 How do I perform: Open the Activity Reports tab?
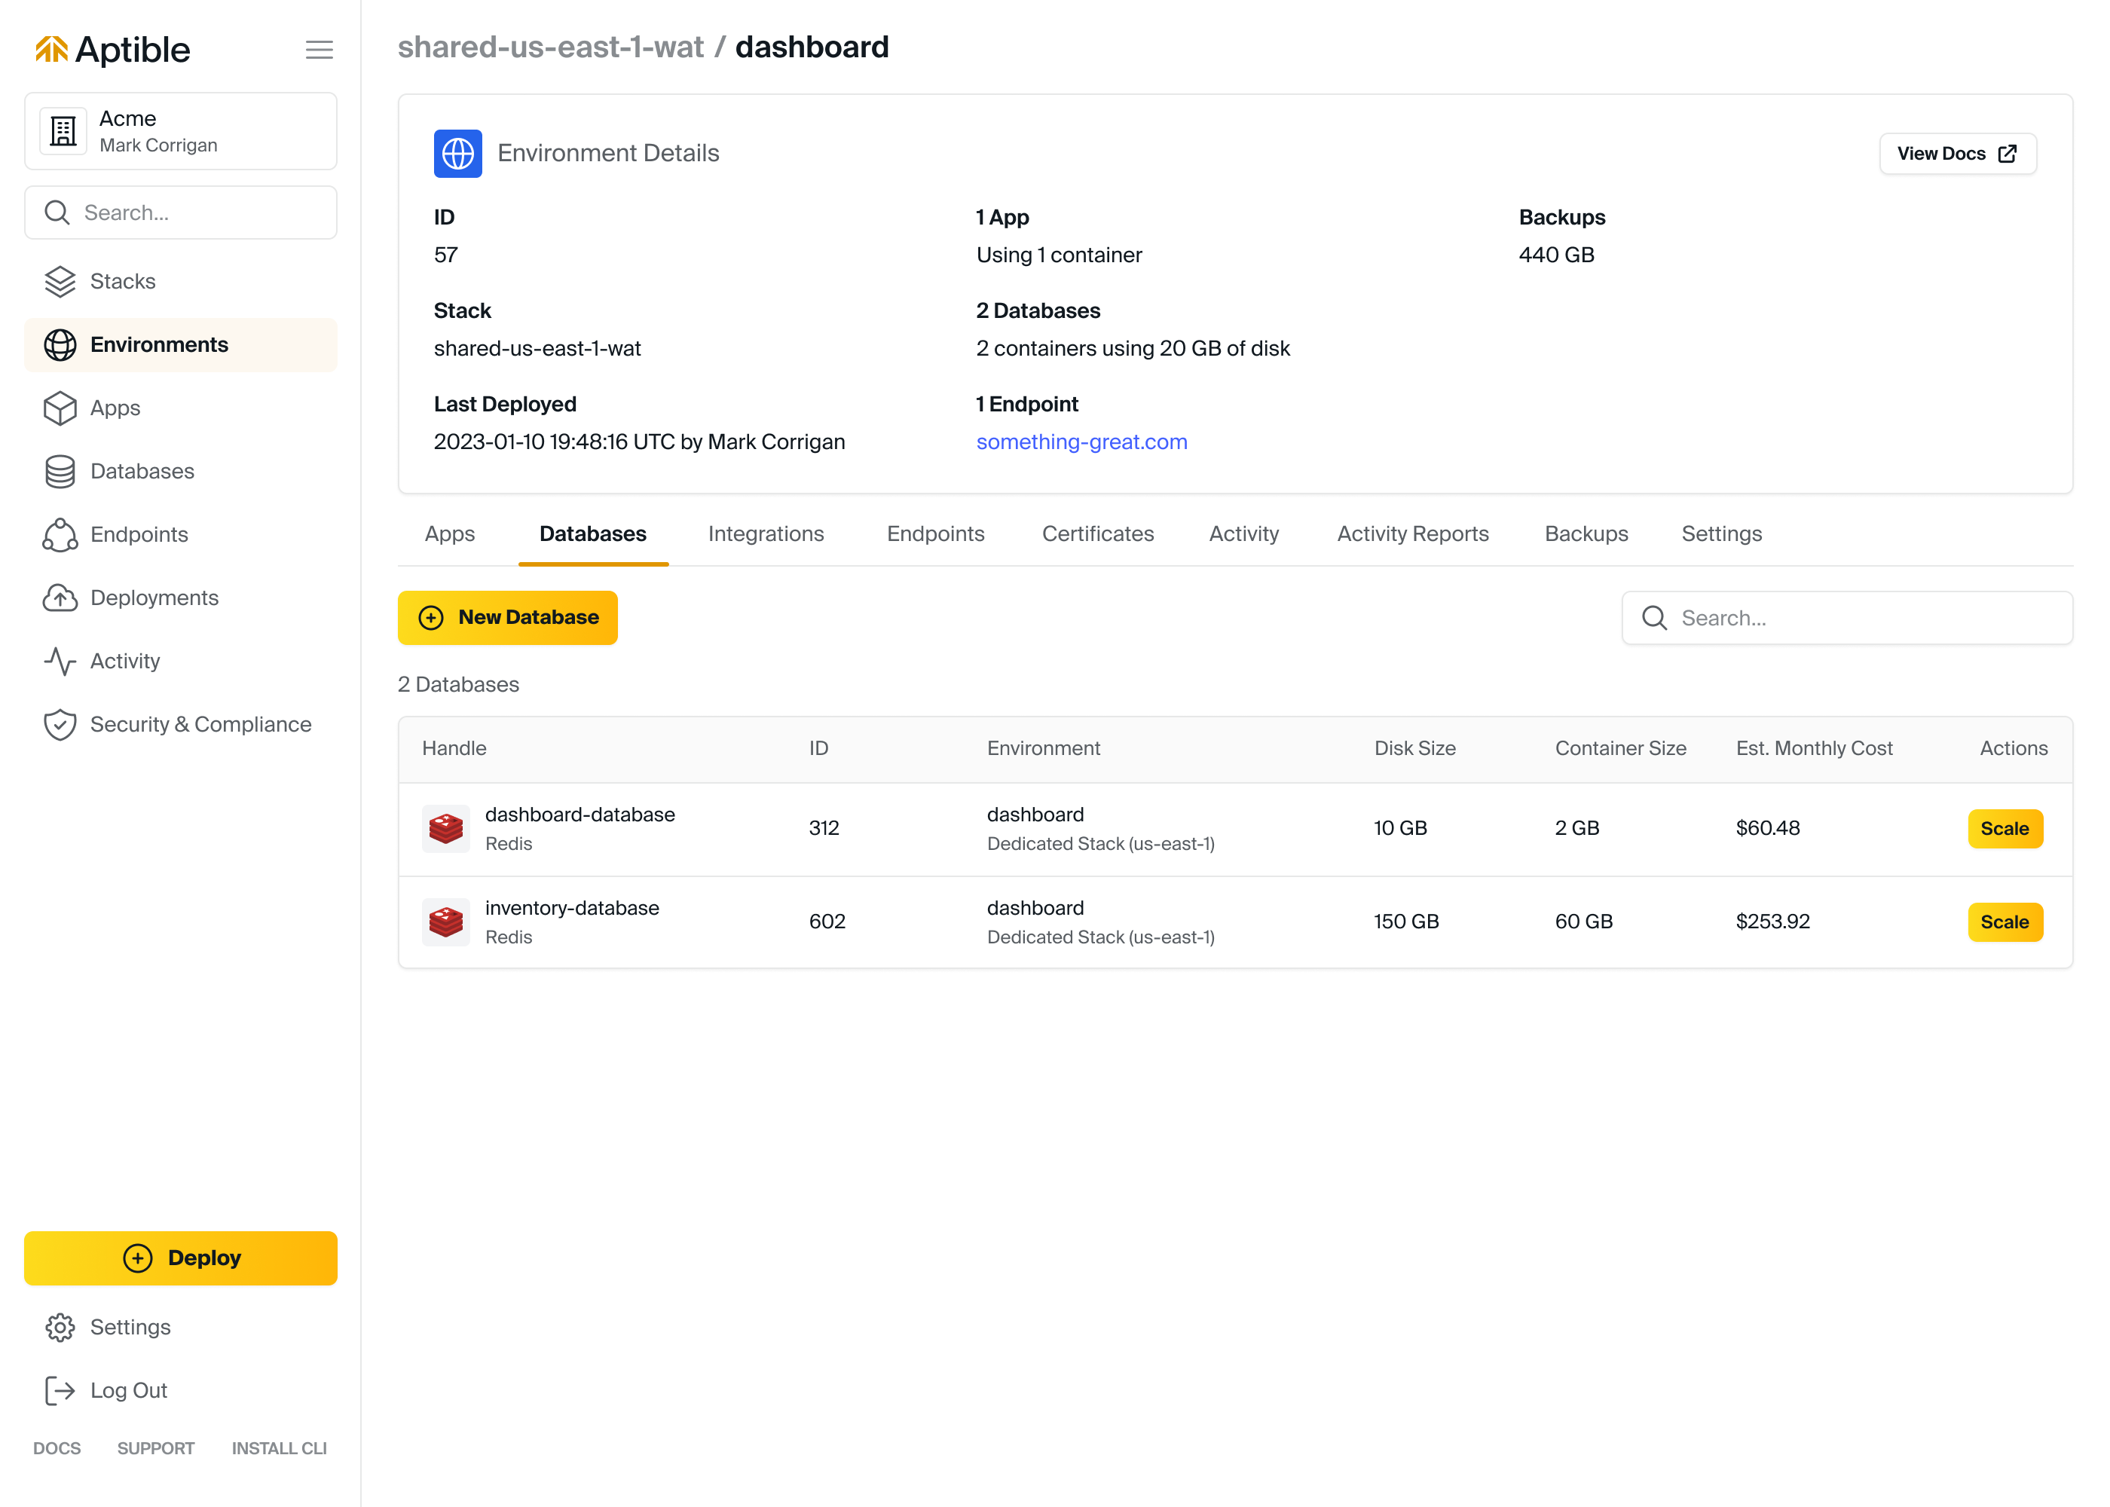coord(1412,533)
